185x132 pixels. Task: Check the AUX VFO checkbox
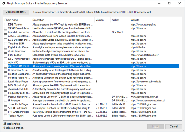pos(6,63)
